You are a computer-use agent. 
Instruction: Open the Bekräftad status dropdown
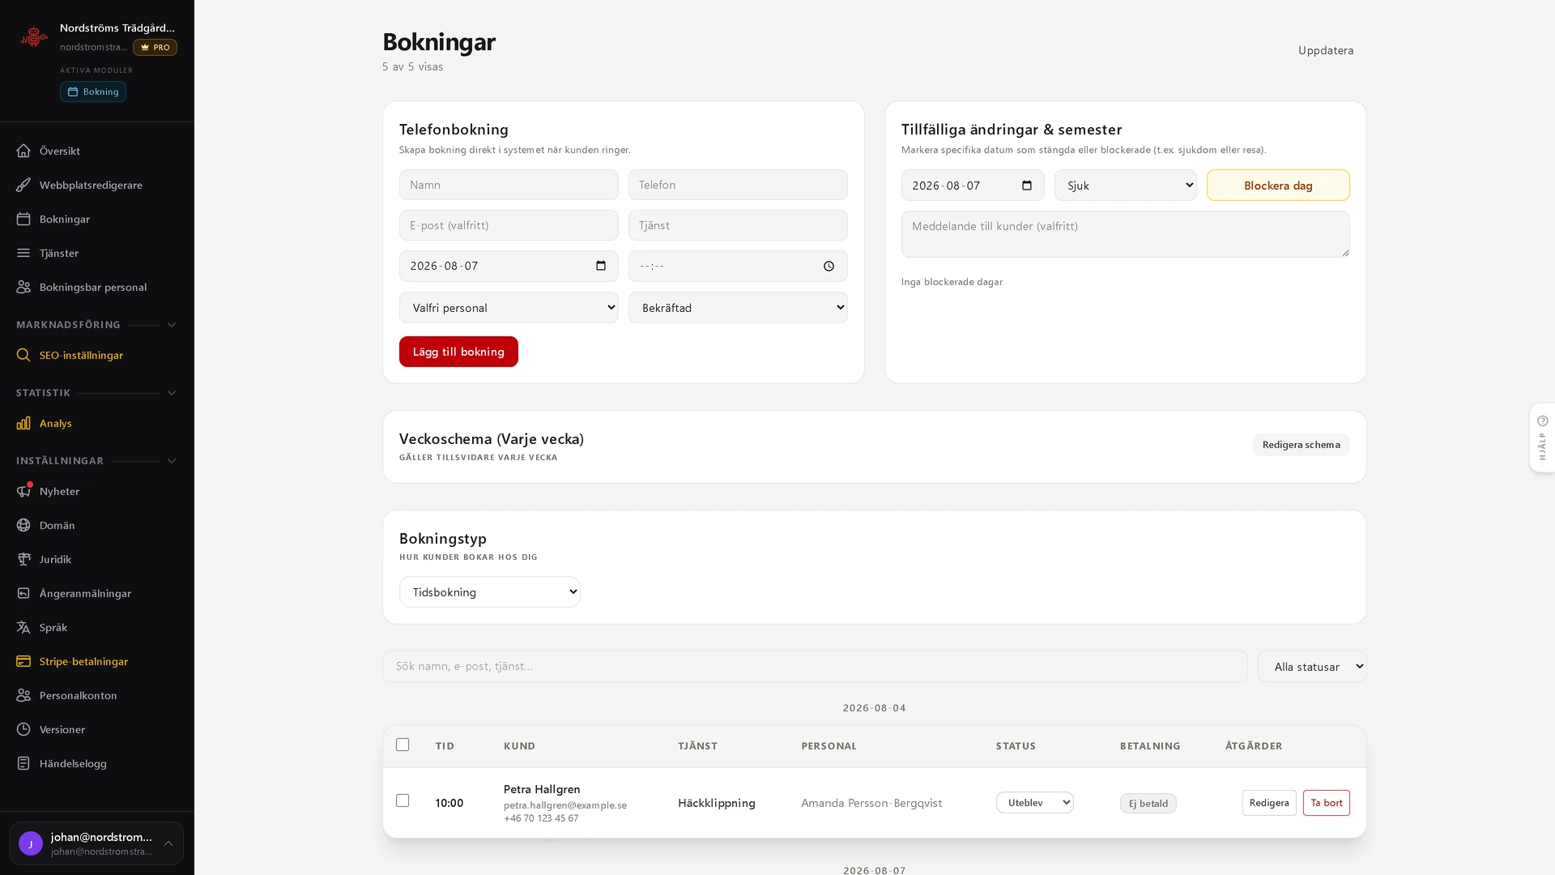click(738, 308)
